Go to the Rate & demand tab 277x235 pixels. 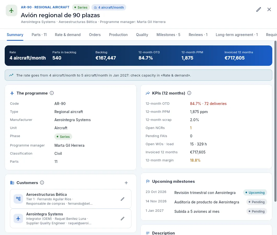68,35
